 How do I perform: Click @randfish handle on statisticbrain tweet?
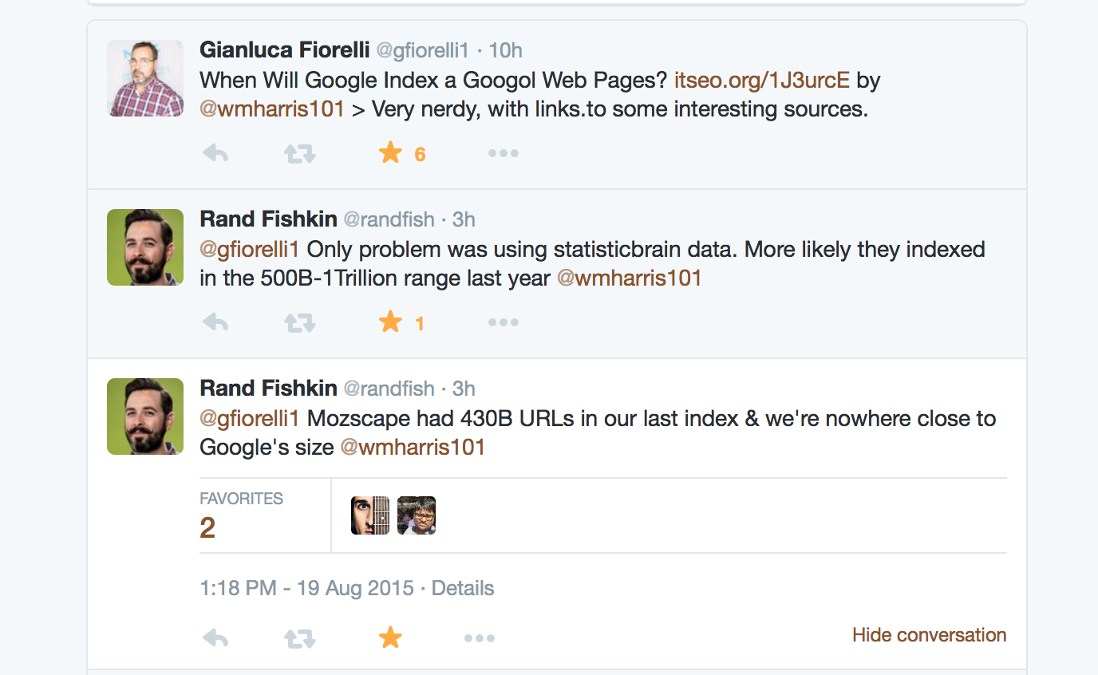[389, 220]
